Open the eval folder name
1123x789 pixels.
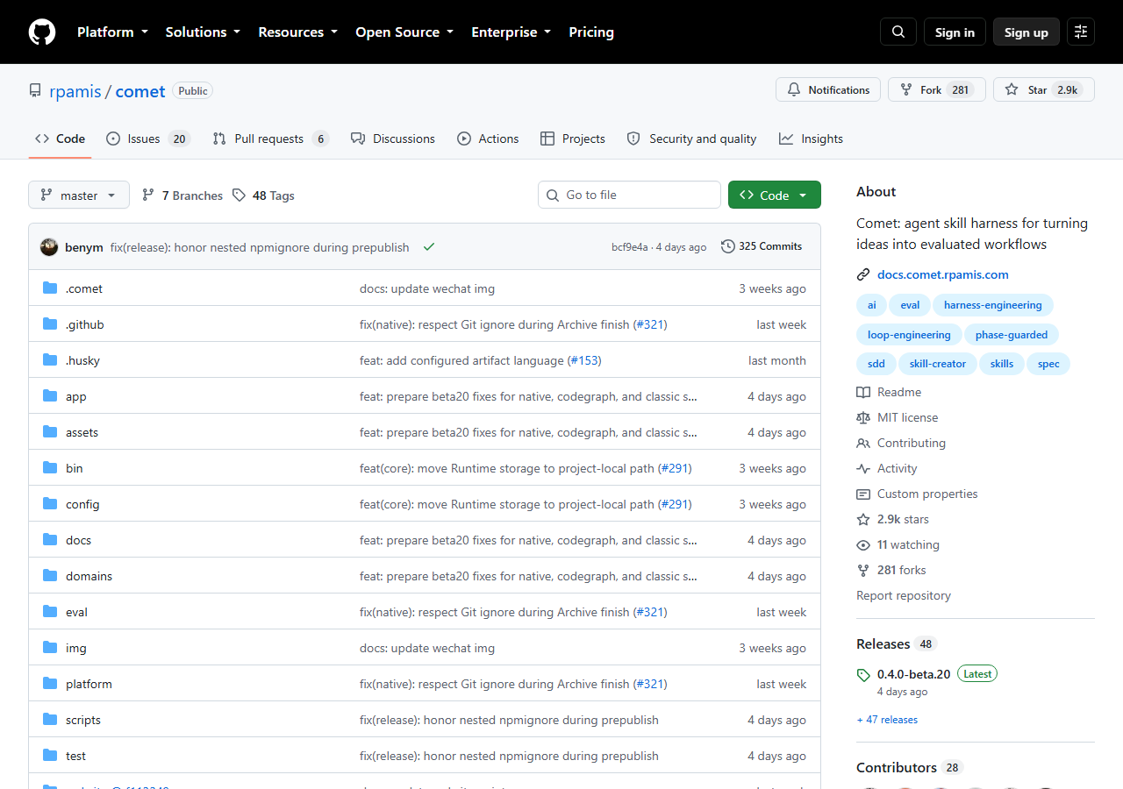76,612
